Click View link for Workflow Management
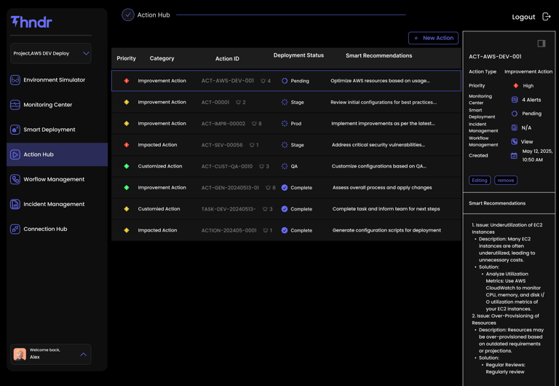 coord(526,141)
